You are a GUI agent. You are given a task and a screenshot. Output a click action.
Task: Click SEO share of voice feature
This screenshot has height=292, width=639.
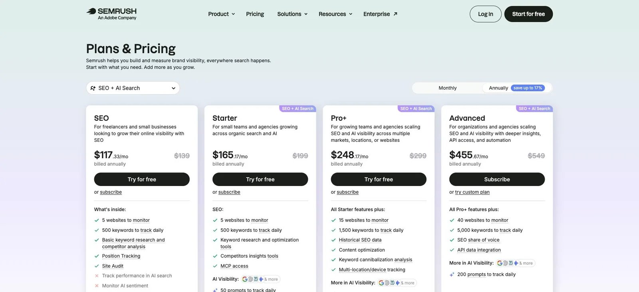[478, 240]
